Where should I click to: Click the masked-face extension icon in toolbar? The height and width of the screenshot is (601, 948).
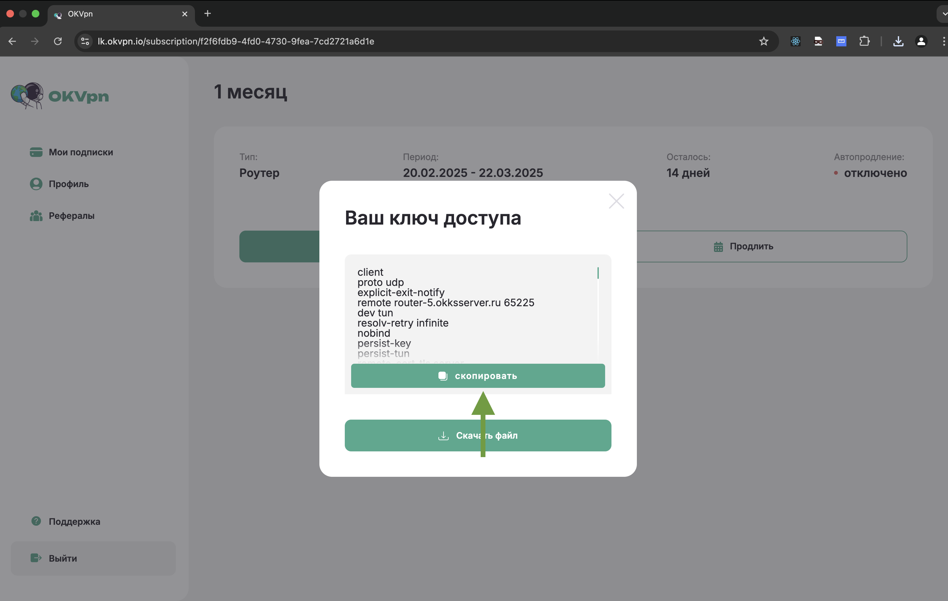coord(818,41)
